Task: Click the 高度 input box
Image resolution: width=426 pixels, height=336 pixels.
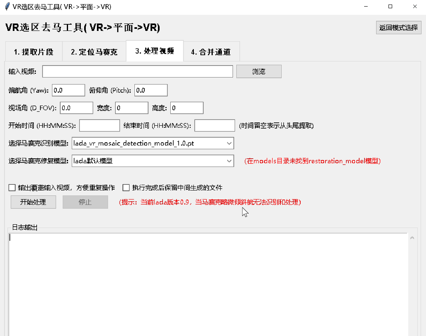Action: pyautogui.click(x=187, y=108)
